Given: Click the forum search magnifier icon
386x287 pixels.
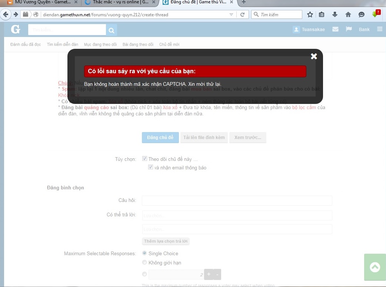Looking at the screenshot, I should [112, 30].
